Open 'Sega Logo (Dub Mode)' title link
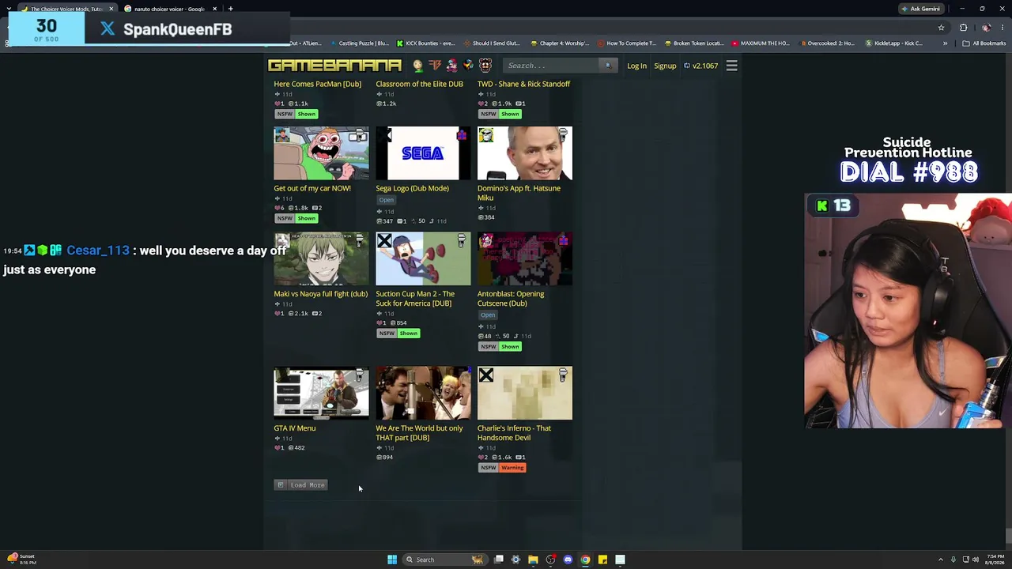This screenshot has width=1012, height=569. 412,188
